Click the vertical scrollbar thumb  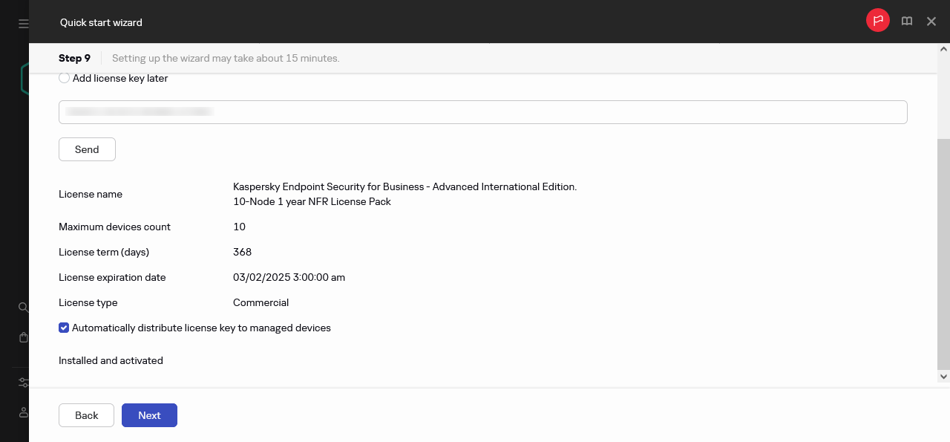click(x=943, y=253)
